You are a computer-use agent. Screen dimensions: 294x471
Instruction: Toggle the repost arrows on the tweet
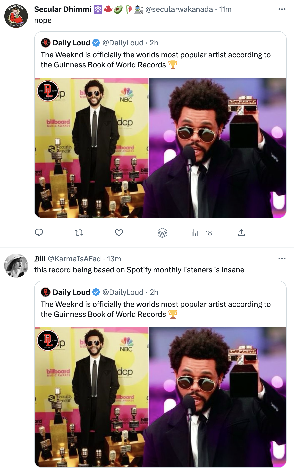[79, 233]
